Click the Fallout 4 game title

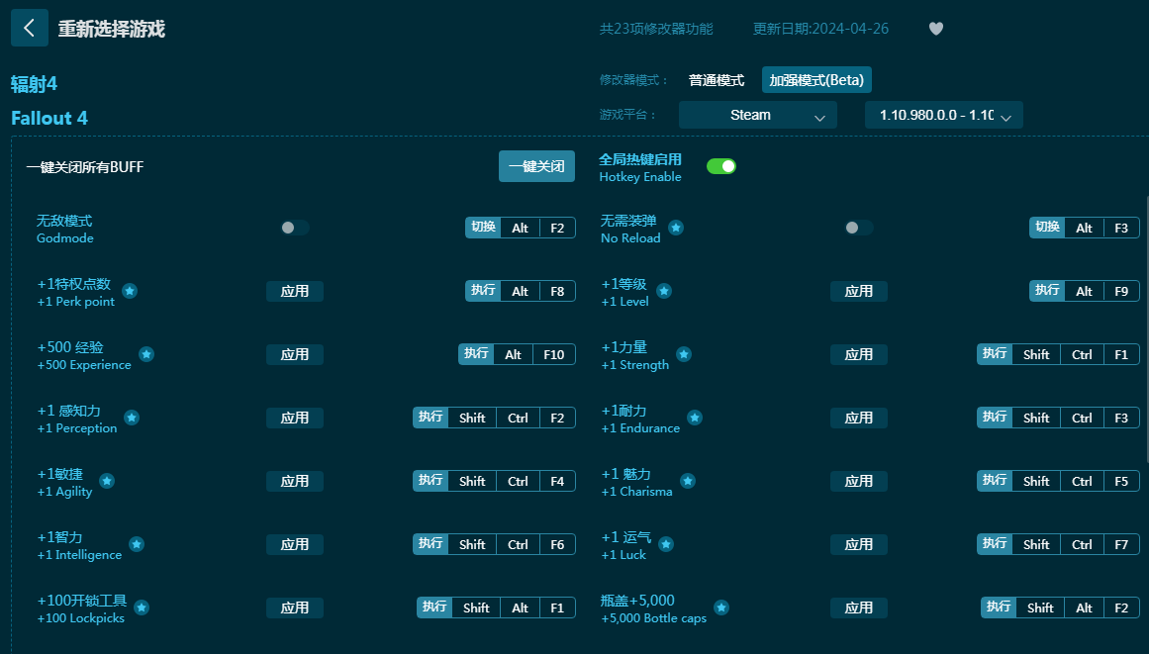[49, 118]
